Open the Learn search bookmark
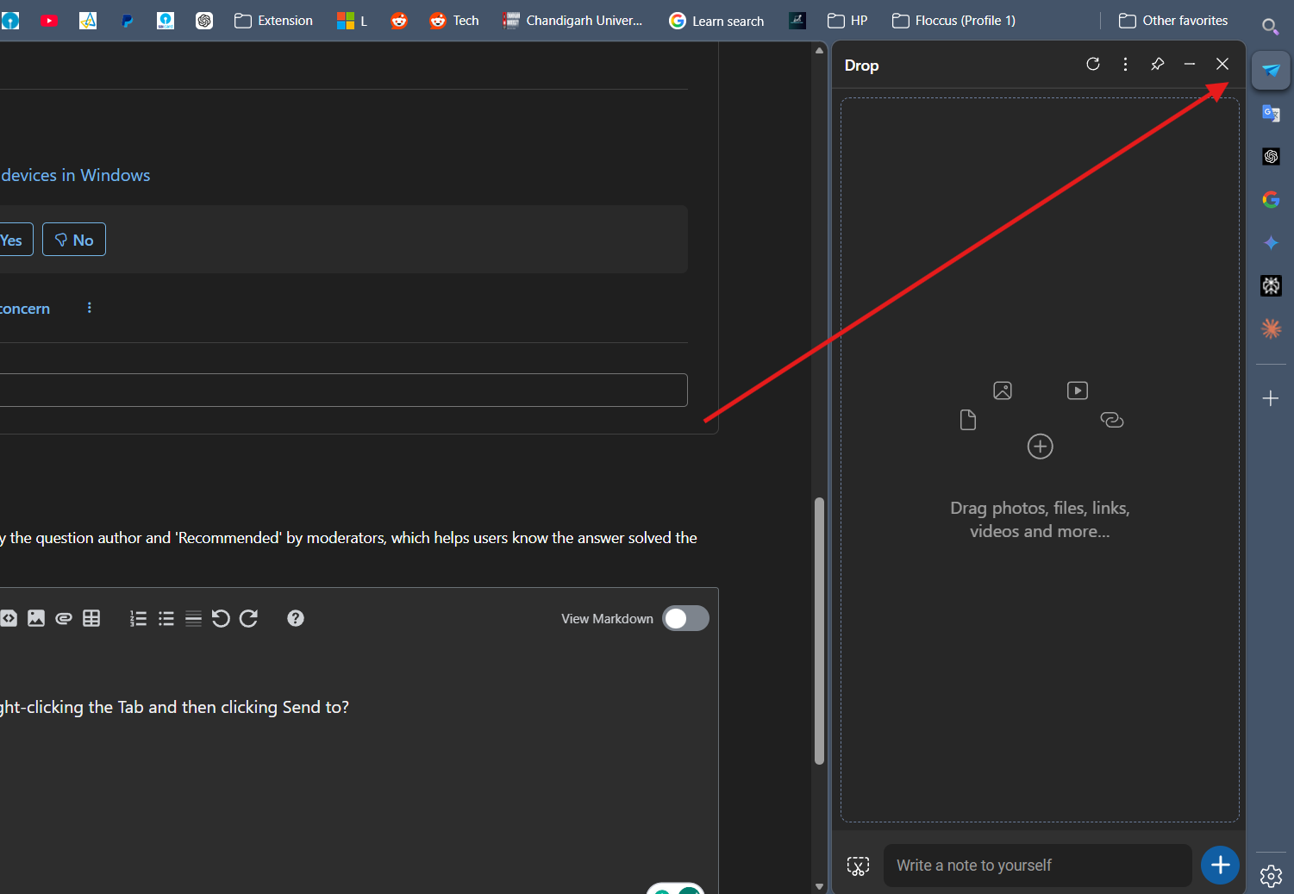Image resolution: width=1294 pixels, height=894 pixels. [716, 21]
